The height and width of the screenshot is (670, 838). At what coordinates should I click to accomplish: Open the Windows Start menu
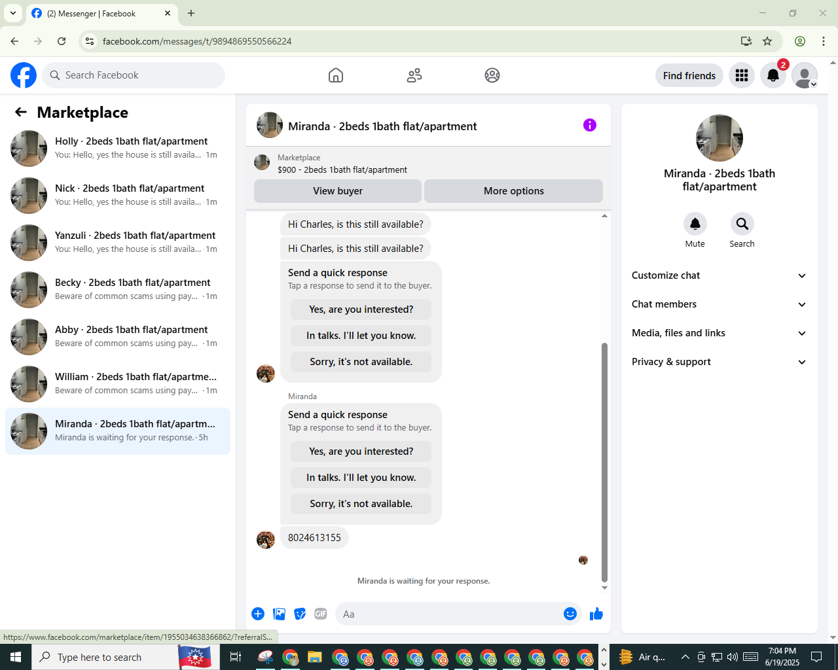click(x=16, y=657)
